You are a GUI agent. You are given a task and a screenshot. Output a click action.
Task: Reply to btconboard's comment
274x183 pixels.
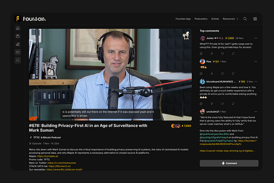(x=201, y=104)
